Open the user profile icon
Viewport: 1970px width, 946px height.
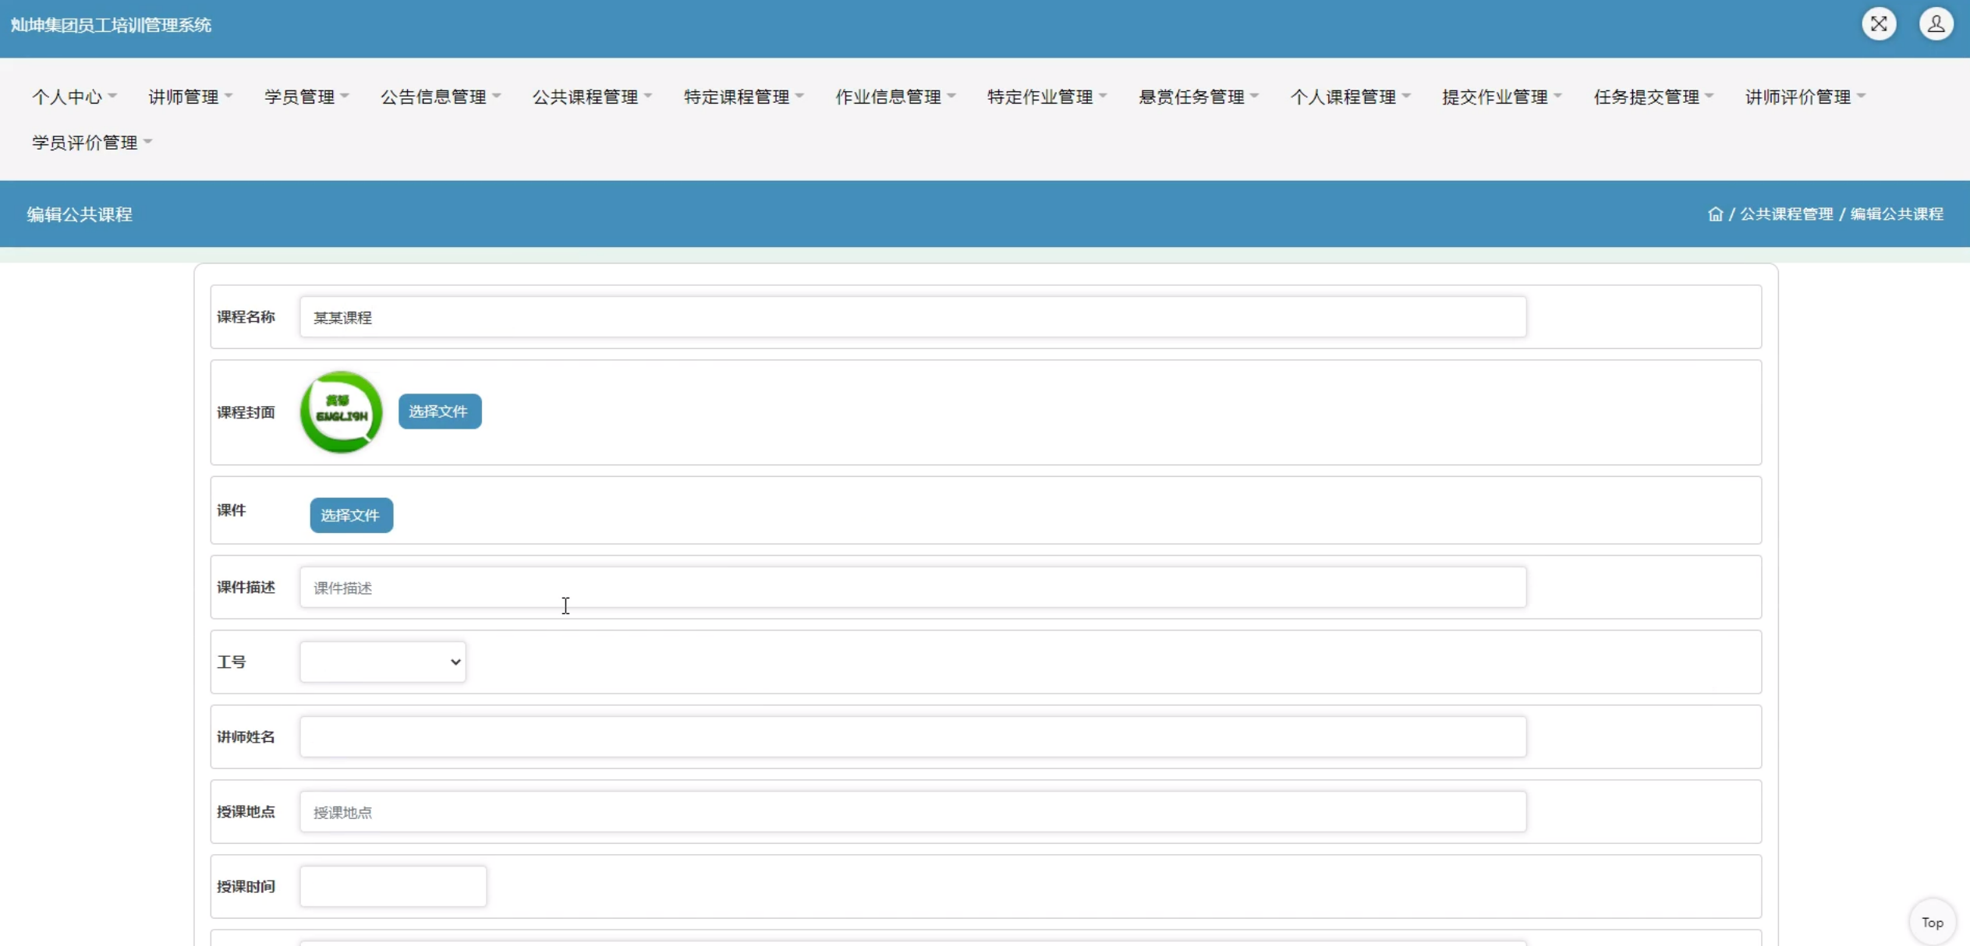(1935, 24)
